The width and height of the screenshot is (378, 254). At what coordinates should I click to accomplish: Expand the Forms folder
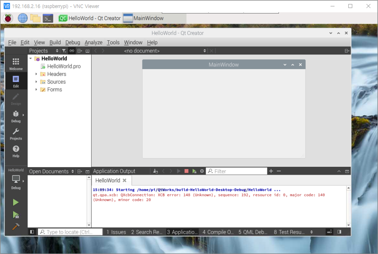(36, 90)
